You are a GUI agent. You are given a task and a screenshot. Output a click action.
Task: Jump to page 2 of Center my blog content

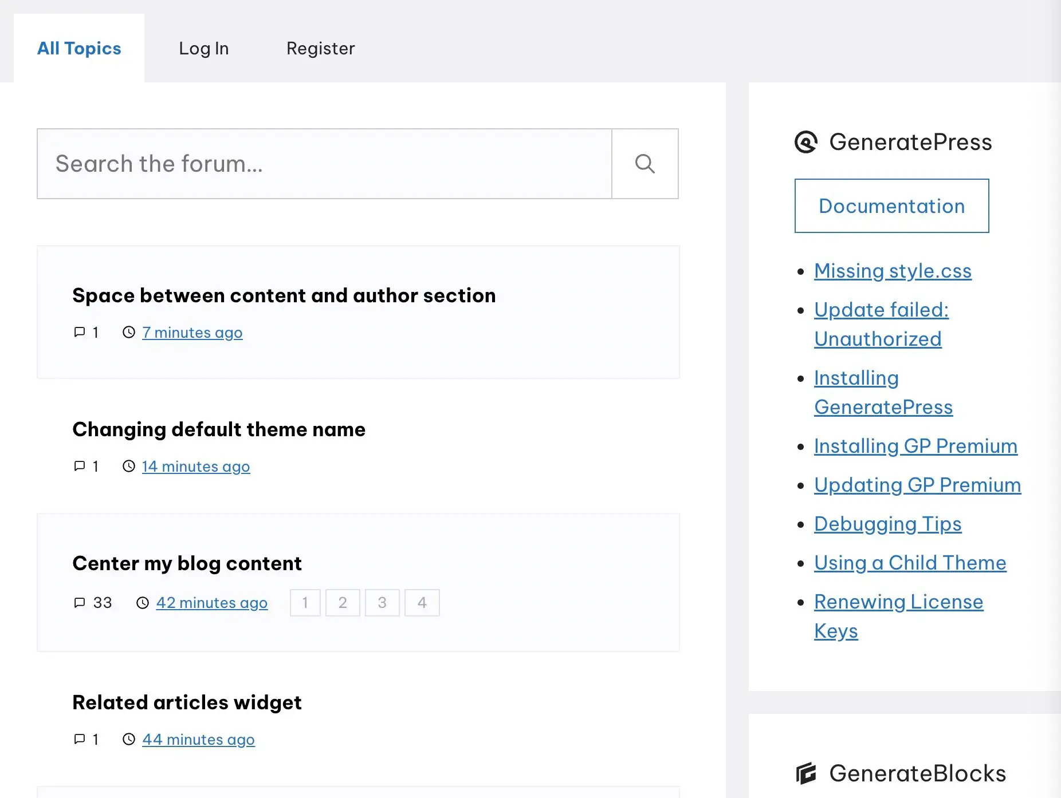(343, 603)
